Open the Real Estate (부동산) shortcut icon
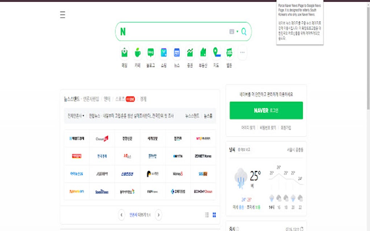Viewport: 370px width, 231px height. click(203, 52)
